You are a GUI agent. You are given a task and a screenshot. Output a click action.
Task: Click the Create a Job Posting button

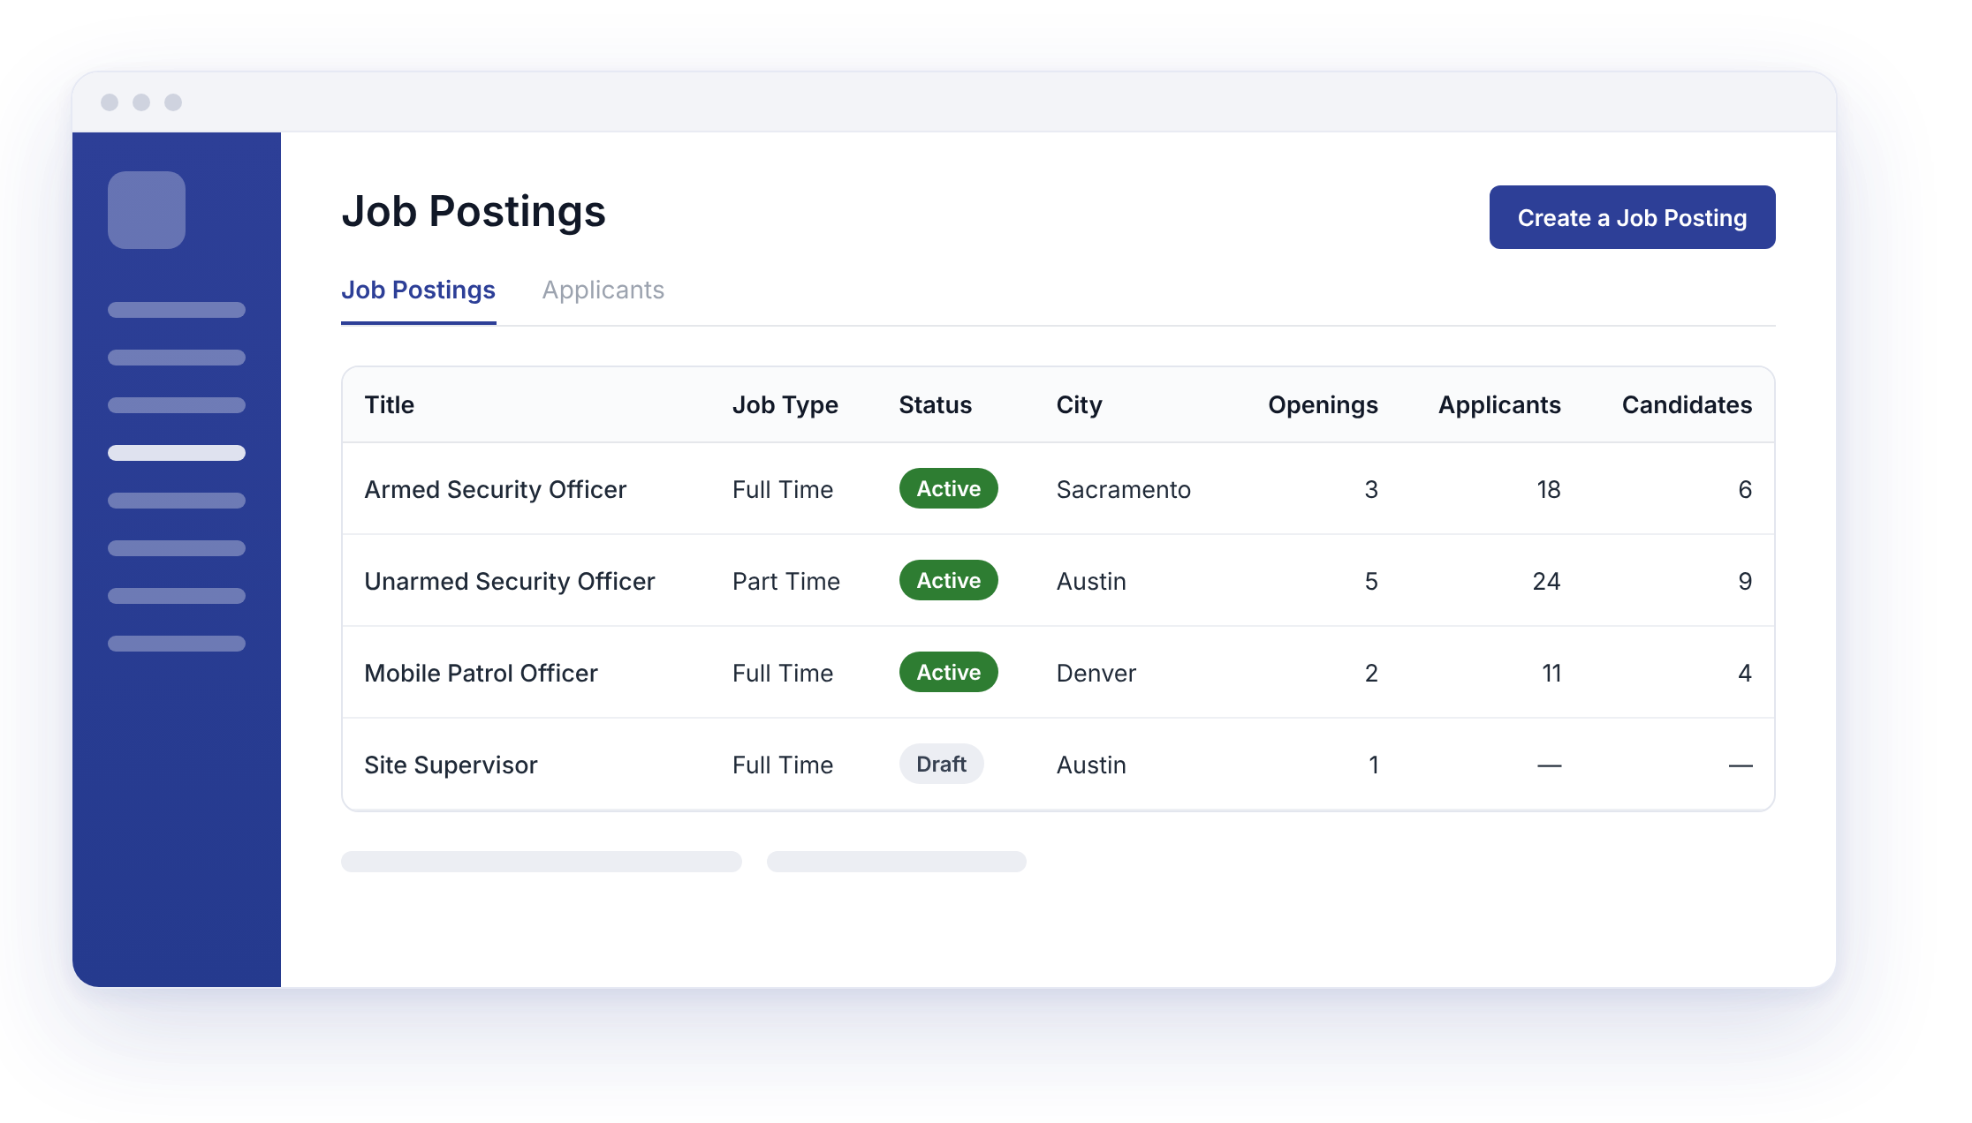pyautogui.click(x=1632, y=217)
